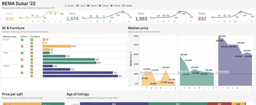Select the Bedroom type column header

click(x=9, y=36)
